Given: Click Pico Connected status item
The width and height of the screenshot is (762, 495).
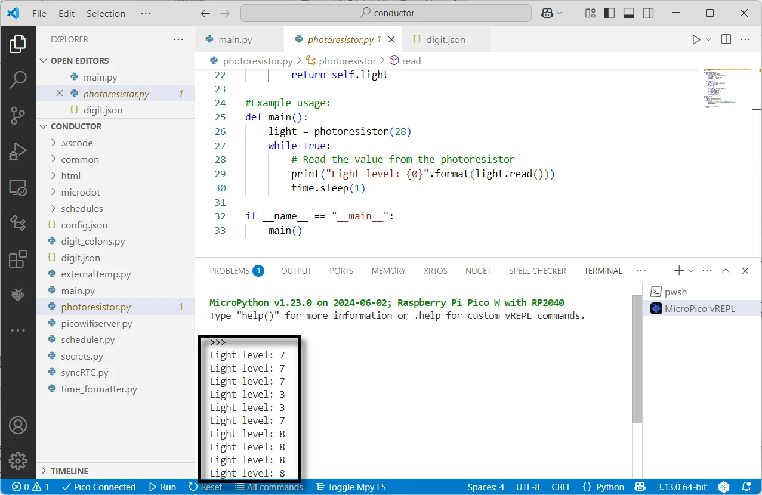Looking at the screenshot, I should [98, 487].
